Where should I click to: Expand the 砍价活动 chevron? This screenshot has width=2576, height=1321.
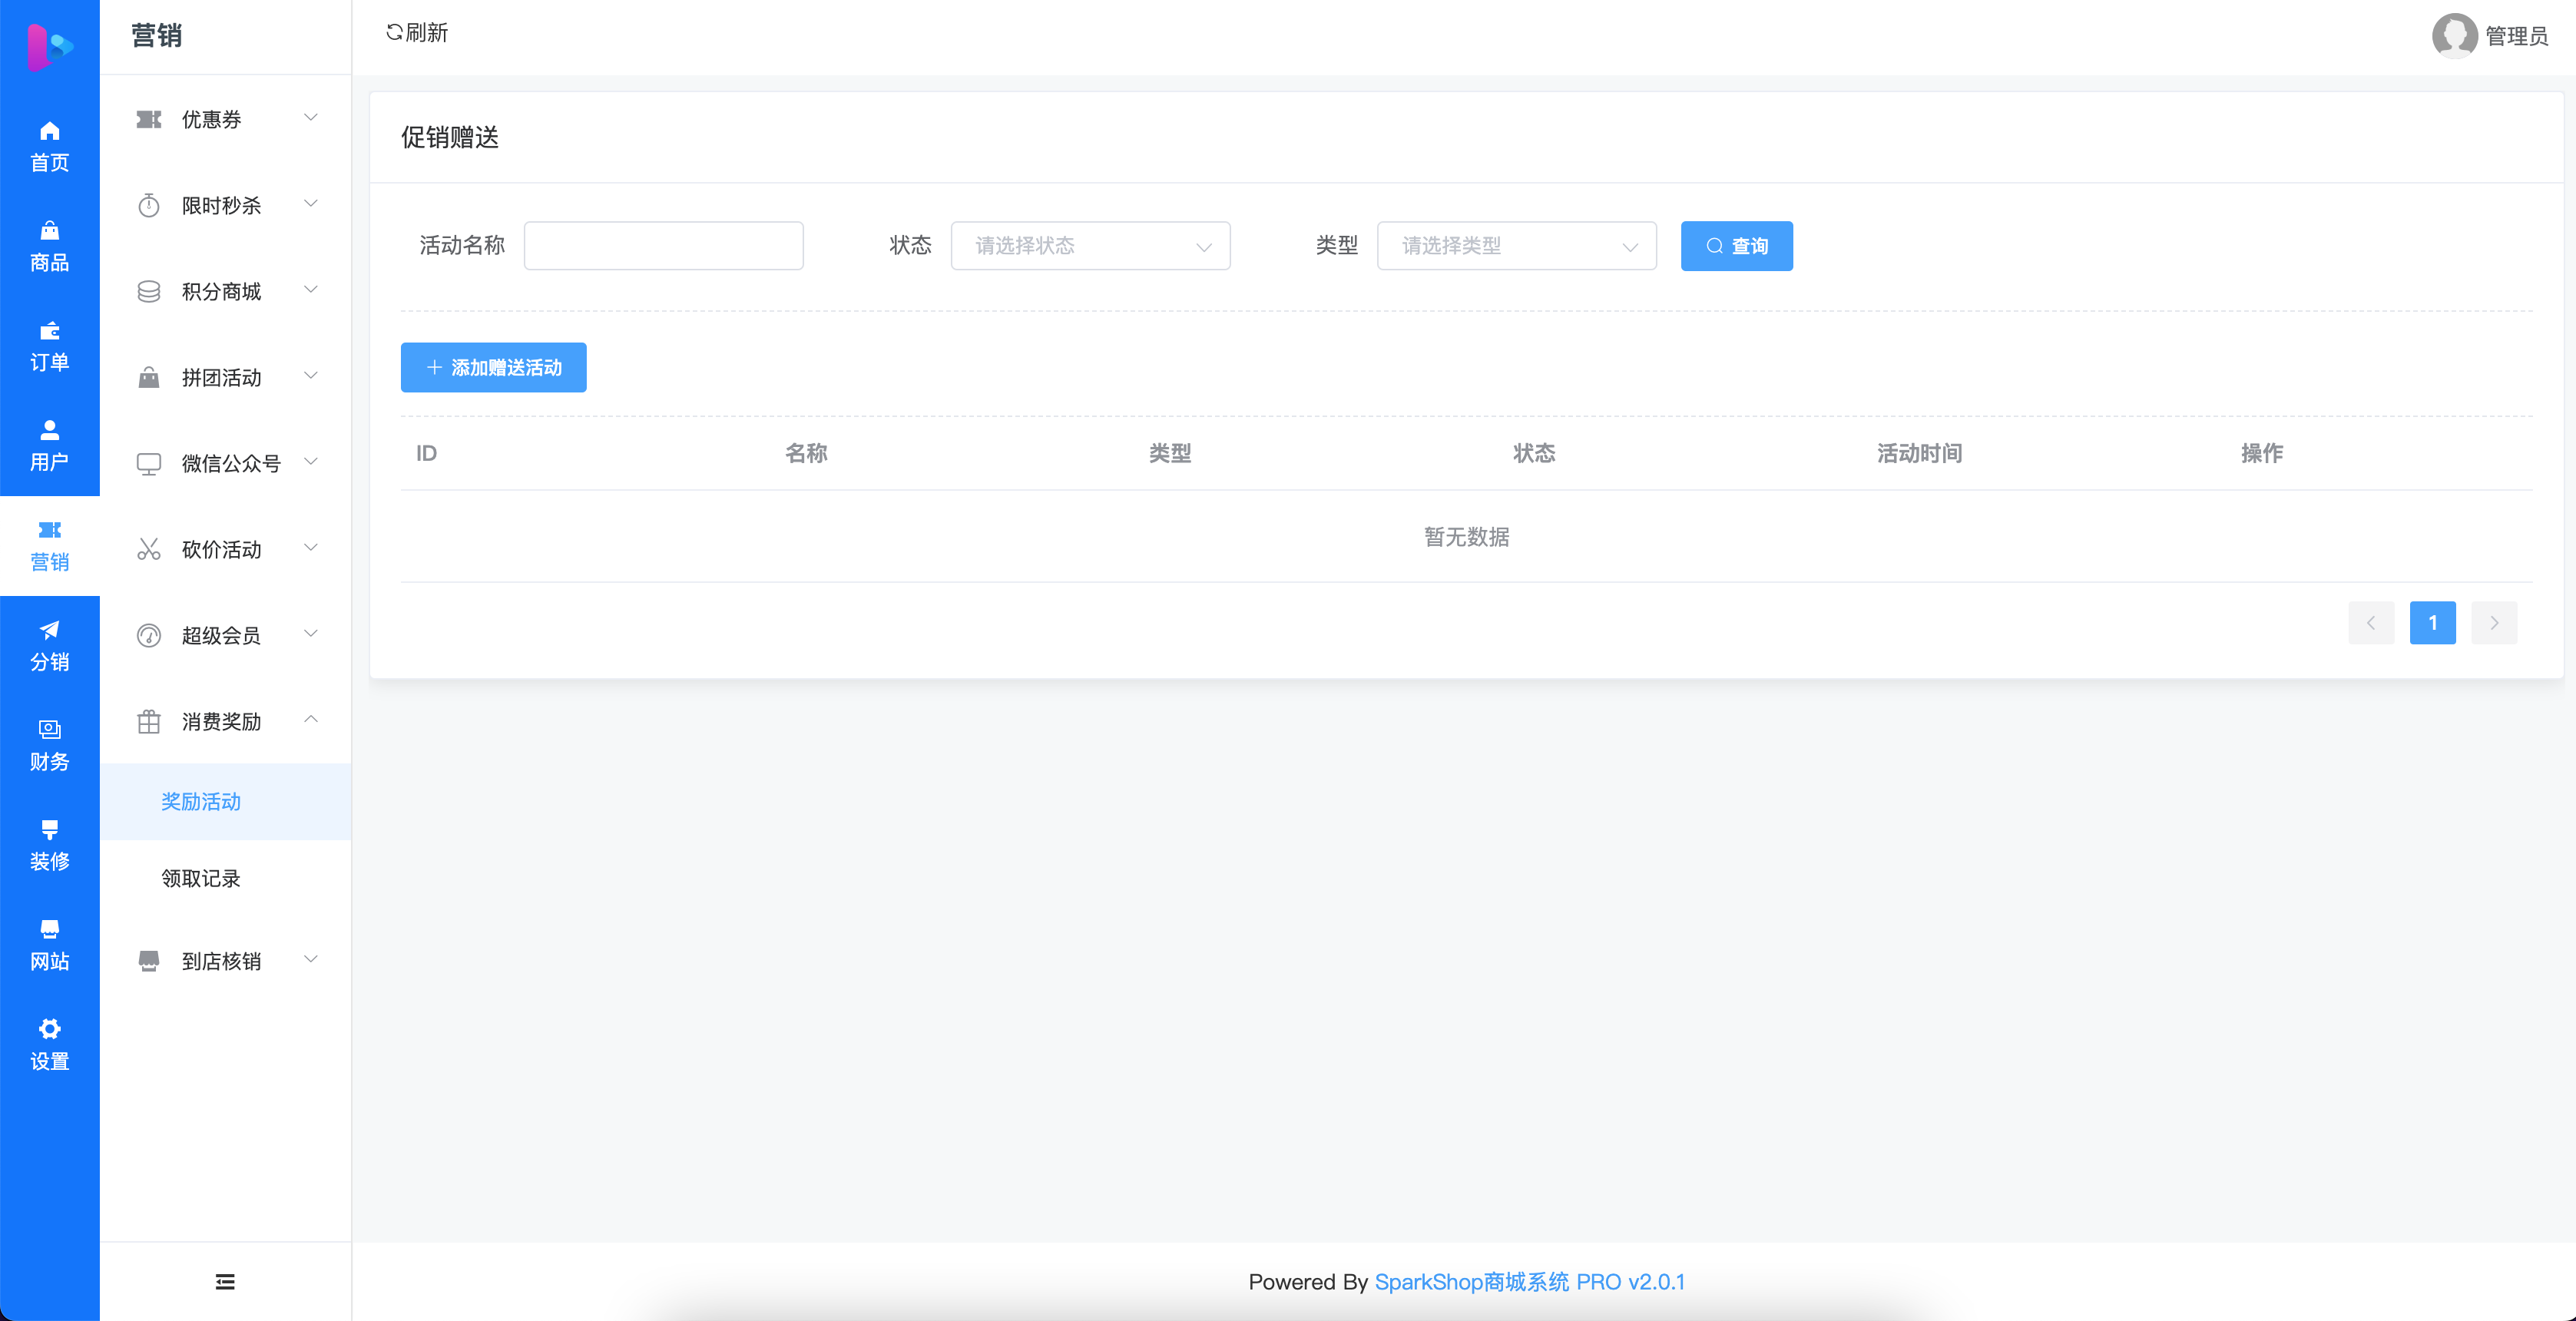(311, 548)
